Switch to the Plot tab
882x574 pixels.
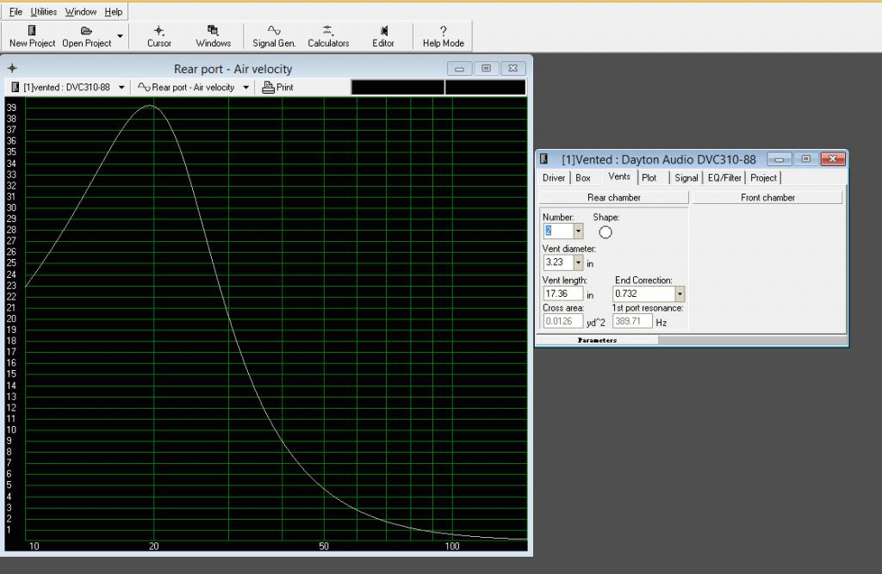point(649,177)
